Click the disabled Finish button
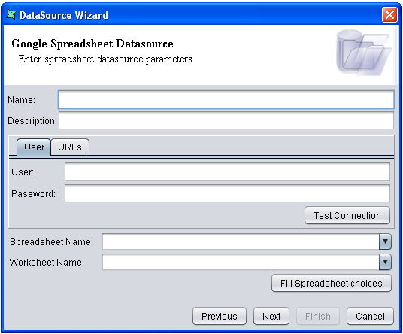The height and width of the screenshot is (334, 403). [318, 316]
